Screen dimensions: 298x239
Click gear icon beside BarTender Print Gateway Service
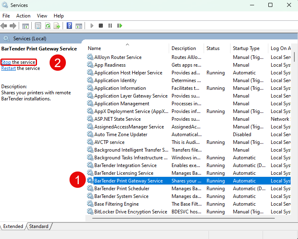point(90,180)
